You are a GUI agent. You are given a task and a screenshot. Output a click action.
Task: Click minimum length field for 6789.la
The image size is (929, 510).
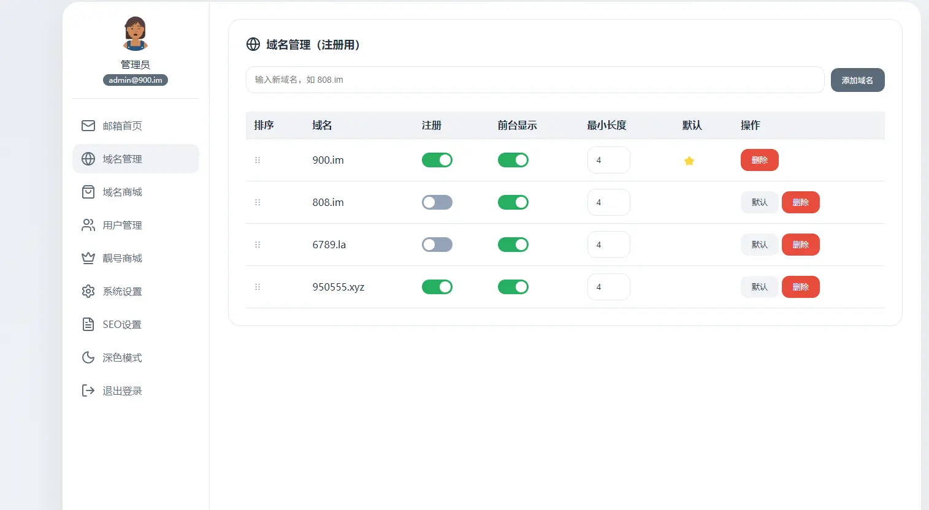click(609, 245)
